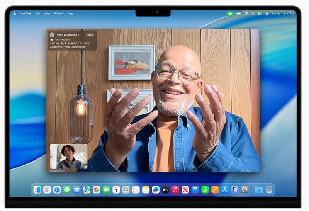Open the Apple TV app in the Dock
The image size is (309, 211).
(x=166, y=190)
